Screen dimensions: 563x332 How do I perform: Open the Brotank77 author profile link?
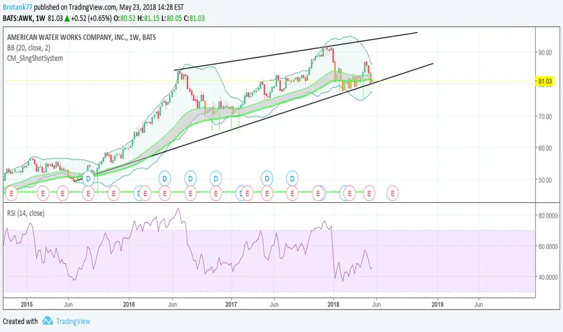point(18,7)
